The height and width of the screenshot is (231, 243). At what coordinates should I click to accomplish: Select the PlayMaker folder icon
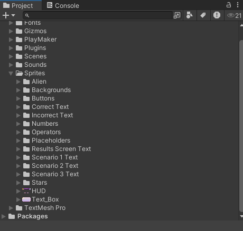(19, 39)
